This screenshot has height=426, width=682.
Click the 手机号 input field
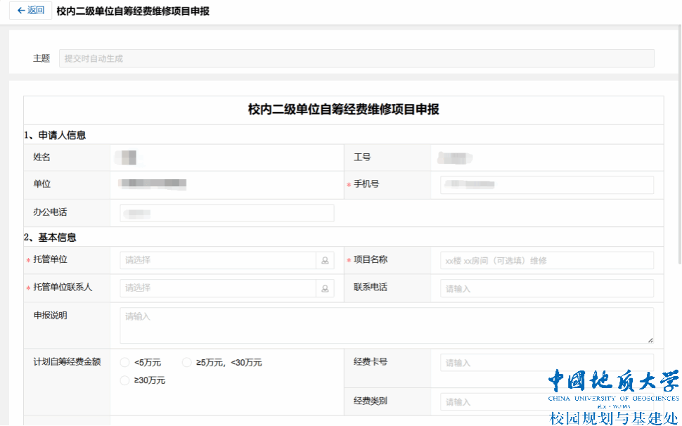pos(546,185)
